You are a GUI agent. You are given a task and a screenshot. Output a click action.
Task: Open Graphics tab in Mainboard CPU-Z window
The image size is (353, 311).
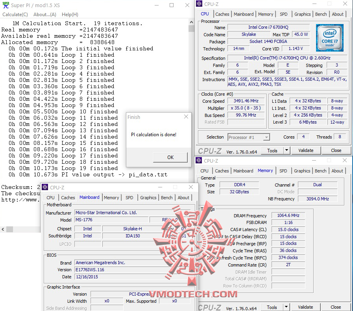coord(148,198)
